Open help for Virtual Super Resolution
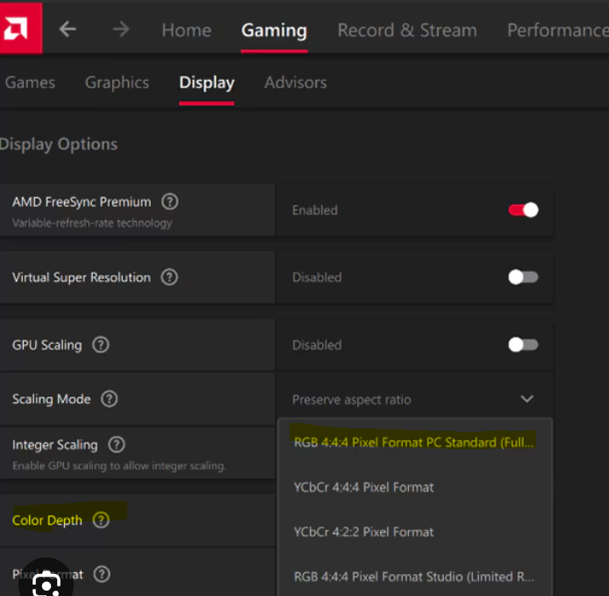 click(169, 277)
